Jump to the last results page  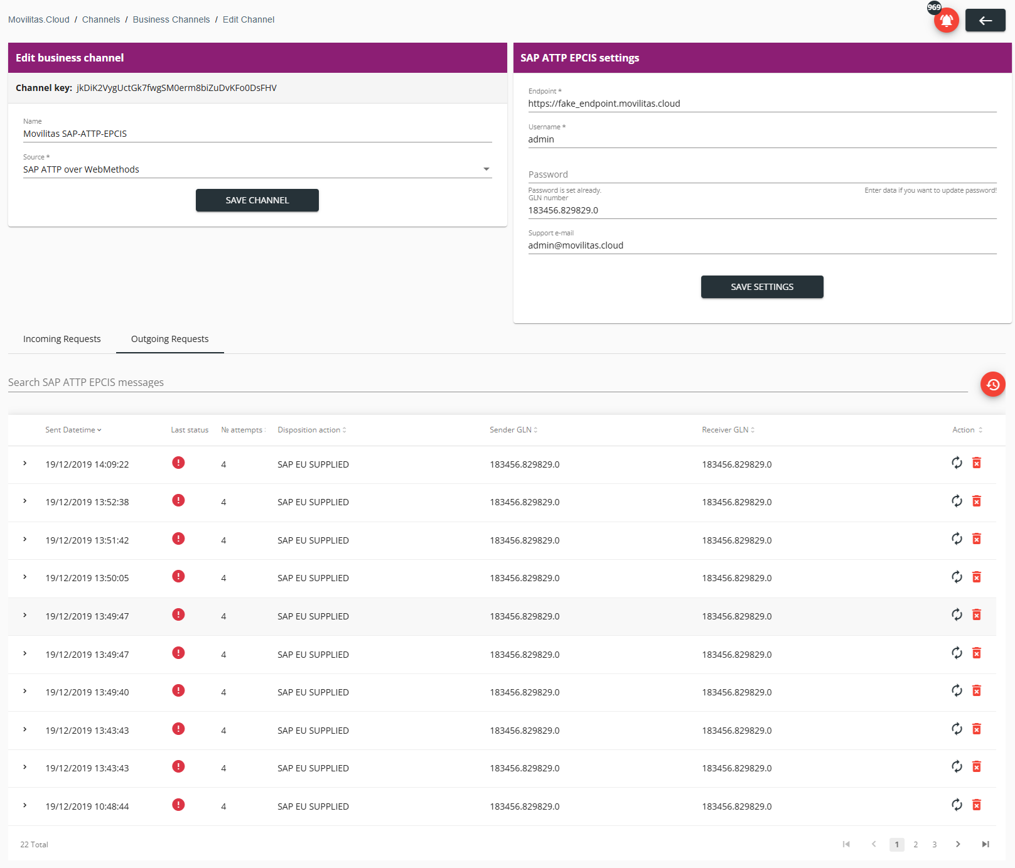click(x=985, y=844)
